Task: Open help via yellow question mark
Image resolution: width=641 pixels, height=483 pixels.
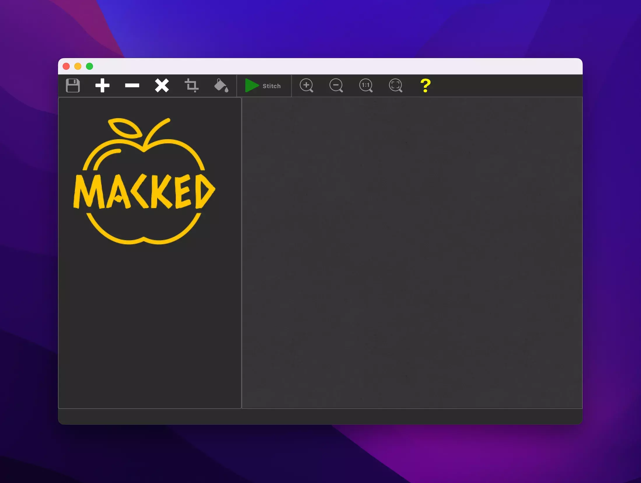Action: [425, 86]
